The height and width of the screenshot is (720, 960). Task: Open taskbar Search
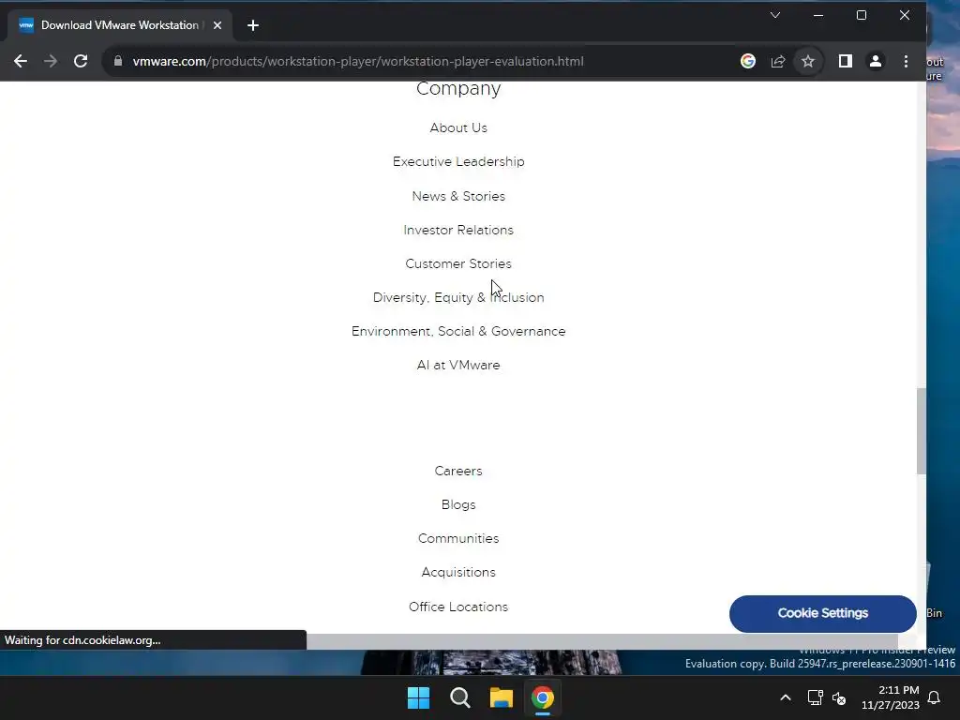pyautogui.click(x=459, y=697)
